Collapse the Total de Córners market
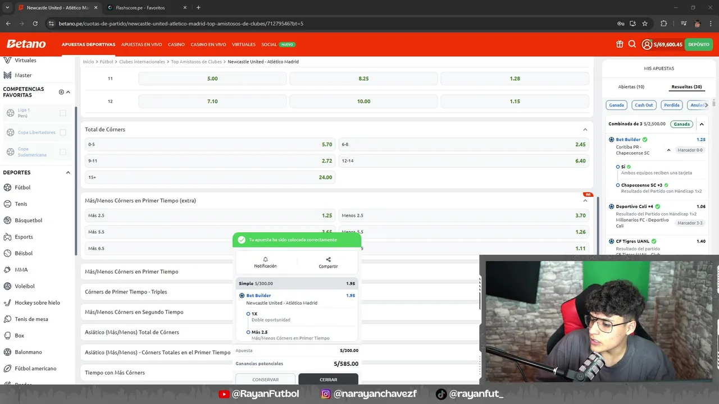This screenshot has width=719, height=404. tap(585, 130)
